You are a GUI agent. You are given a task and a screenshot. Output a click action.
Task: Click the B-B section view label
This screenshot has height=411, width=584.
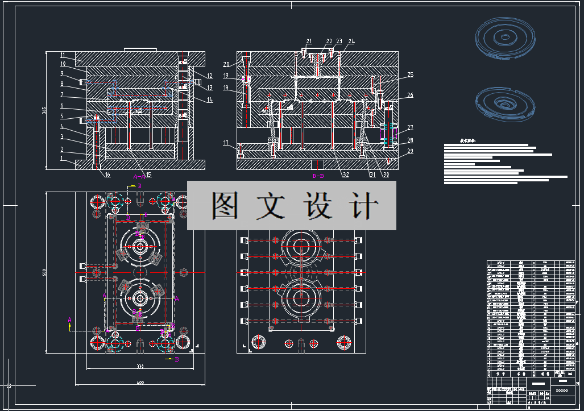[x=318, y=176]
